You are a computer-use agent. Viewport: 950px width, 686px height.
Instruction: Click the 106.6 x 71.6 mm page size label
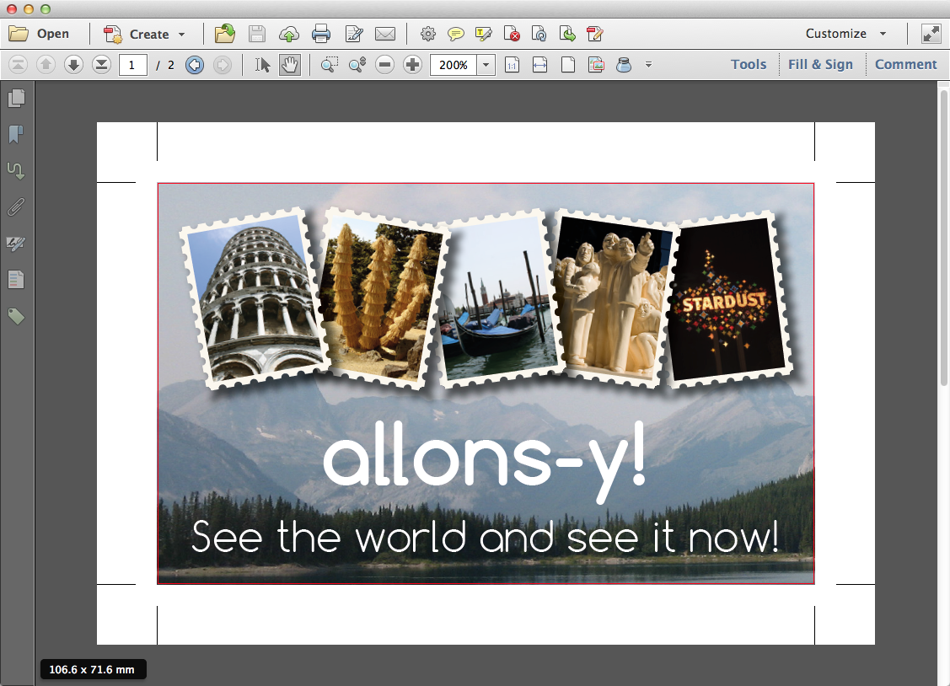click(x=92, y=670)
